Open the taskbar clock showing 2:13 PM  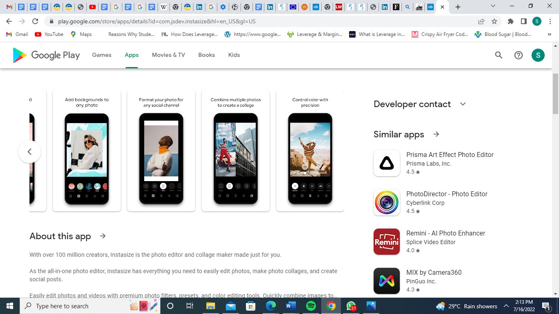tap(525, 306)
